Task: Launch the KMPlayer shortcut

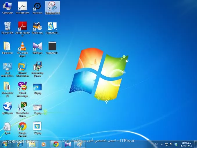Action: coord(37,48)
